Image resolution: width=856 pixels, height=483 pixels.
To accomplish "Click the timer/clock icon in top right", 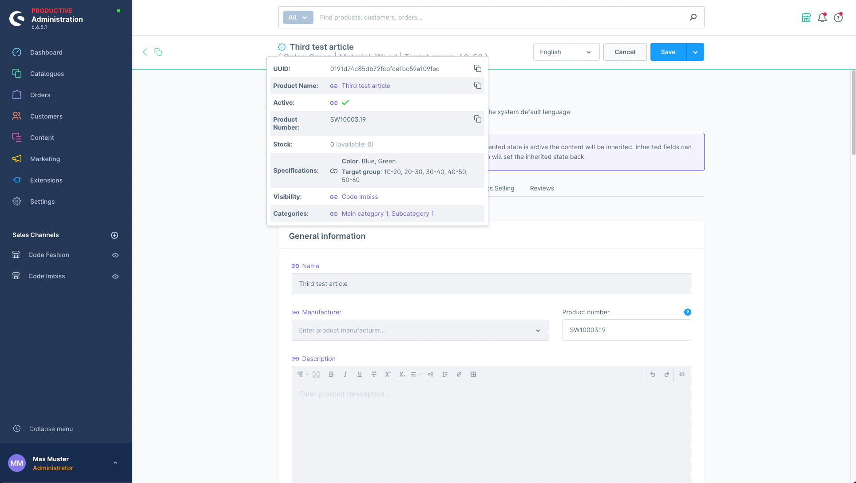I will point(838,17).
